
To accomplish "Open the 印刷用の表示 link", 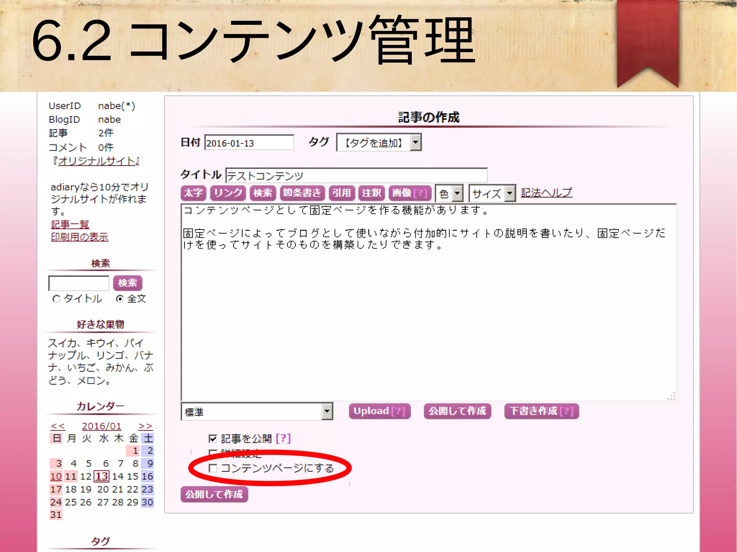I will click(80, 237).
